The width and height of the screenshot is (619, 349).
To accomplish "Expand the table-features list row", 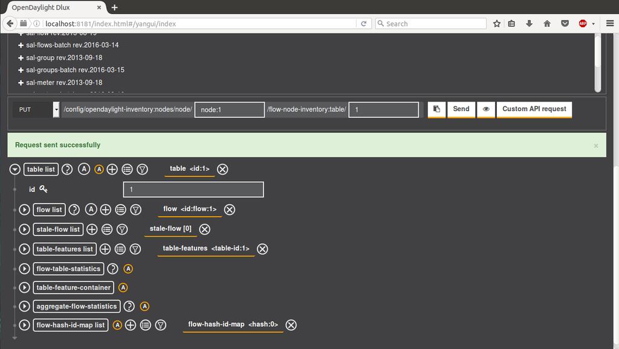I will pyautogui.click(x=24, y=249).
